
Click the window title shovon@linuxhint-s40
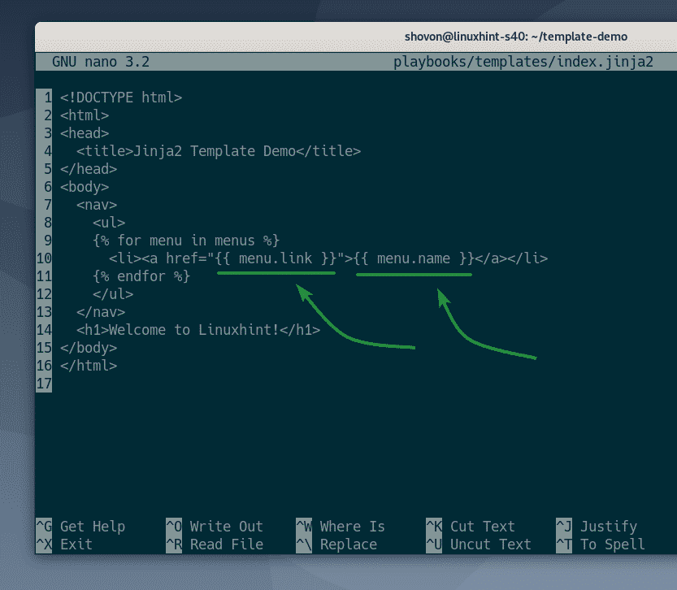pyautogui.click(x=516, y=37)
